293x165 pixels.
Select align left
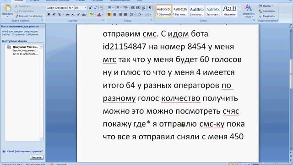click(109, 14)
